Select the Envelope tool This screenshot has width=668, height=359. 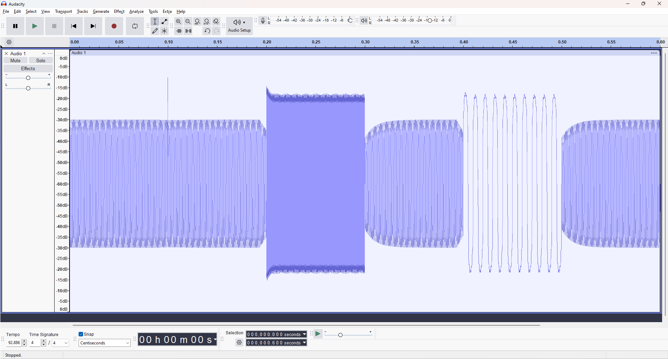coord(164,21)
